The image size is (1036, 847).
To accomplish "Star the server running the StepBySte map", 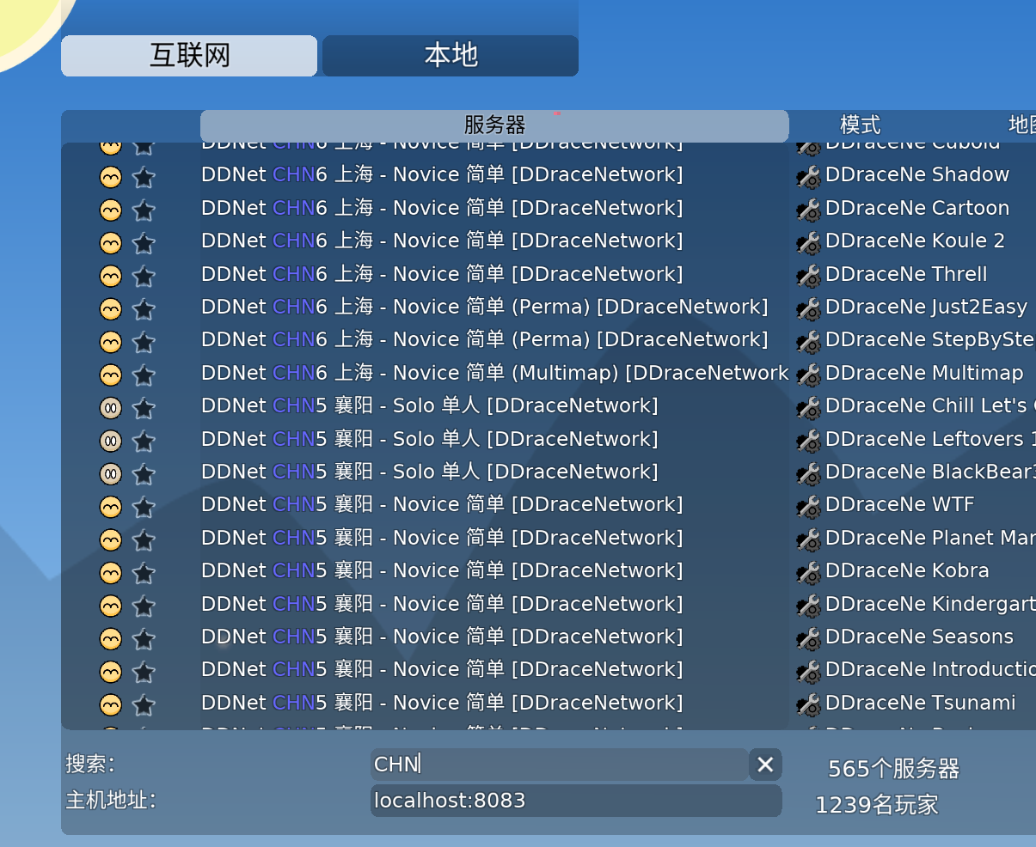I will click(144, 342).
